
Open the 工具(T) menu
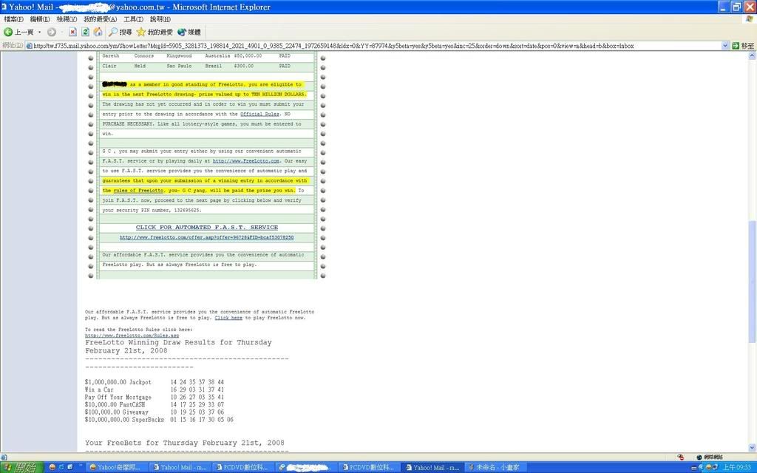pos(133,18)
